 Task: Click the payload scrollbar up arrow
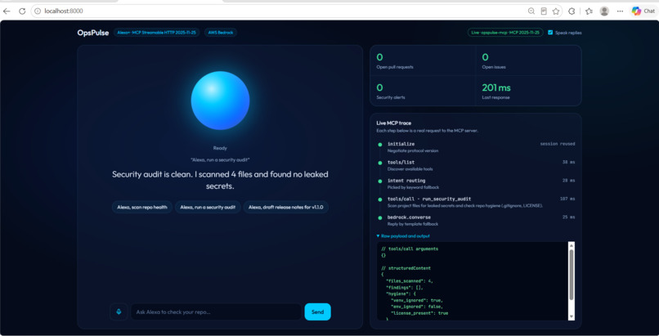pos(572,245)
